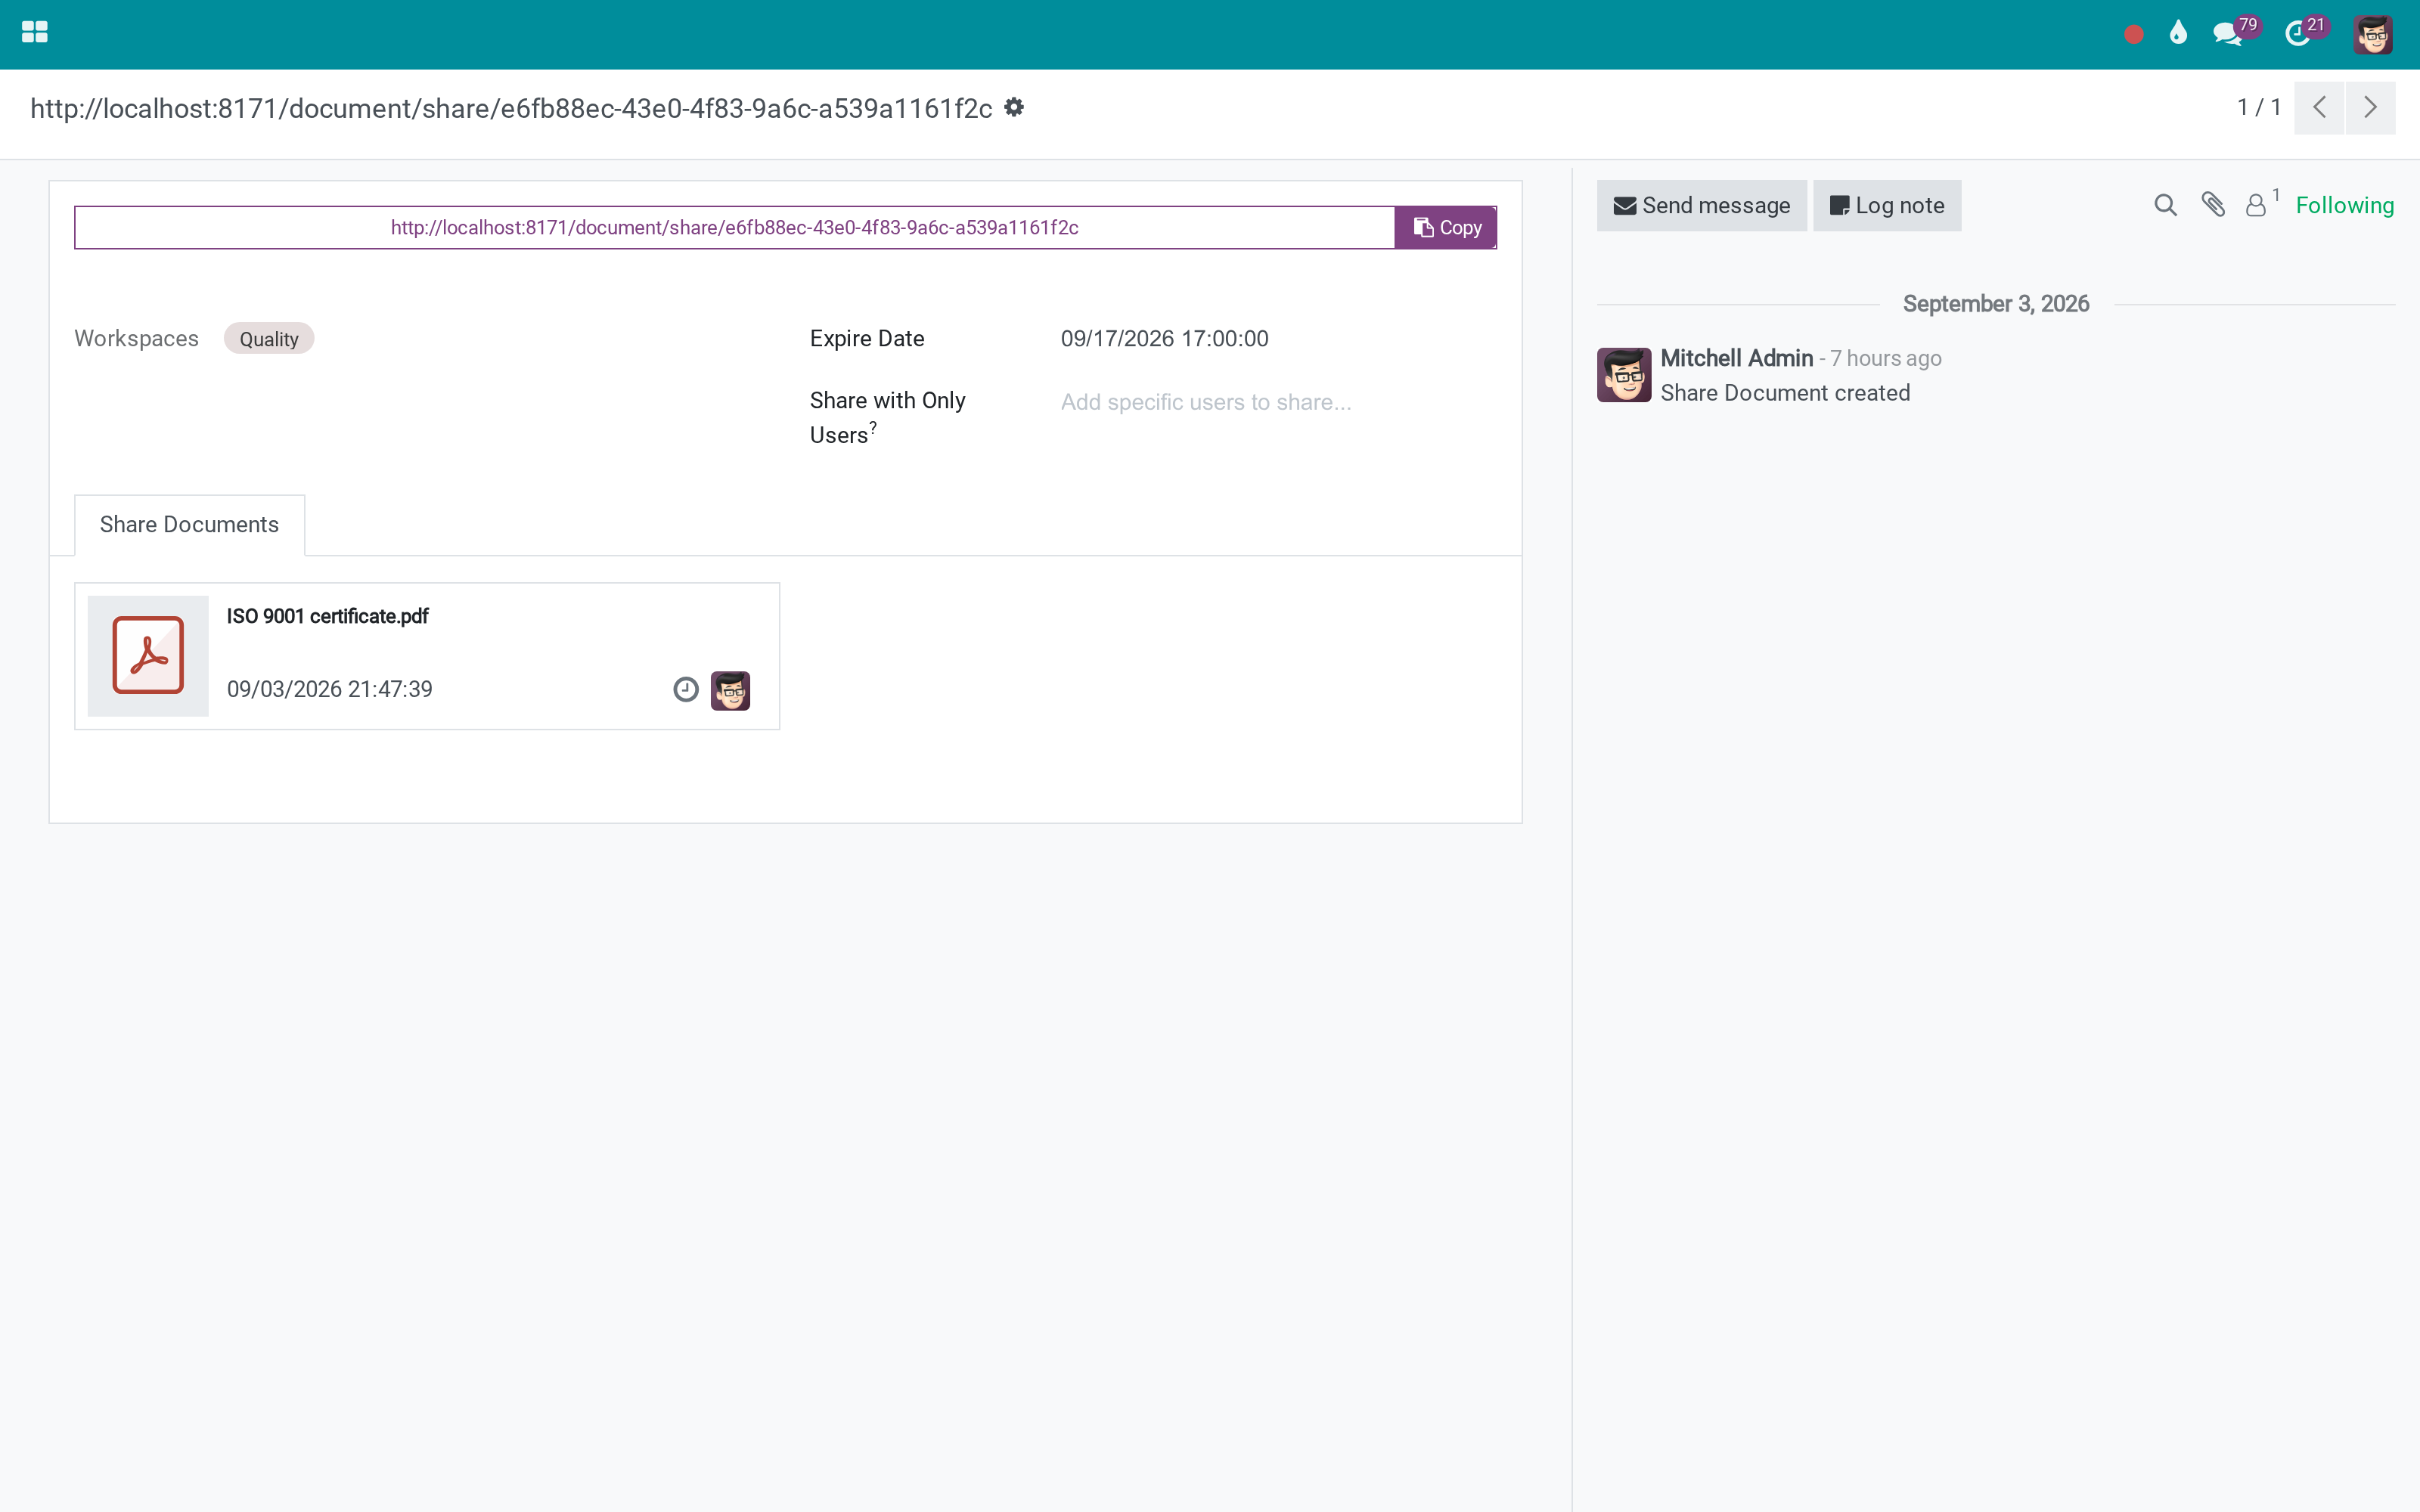Click the help question mark beside Users
The width and height of the screenshot is (2420, 1512).
click(x=873, y=427)
